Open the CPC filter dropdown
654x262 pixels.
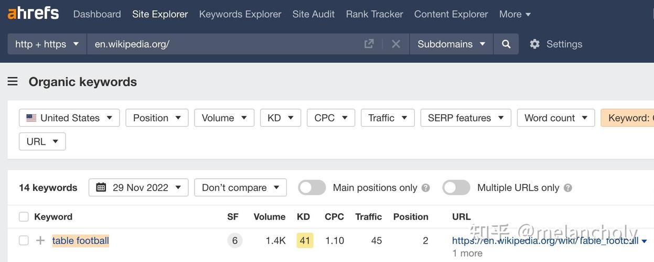[x=331, y=118]
